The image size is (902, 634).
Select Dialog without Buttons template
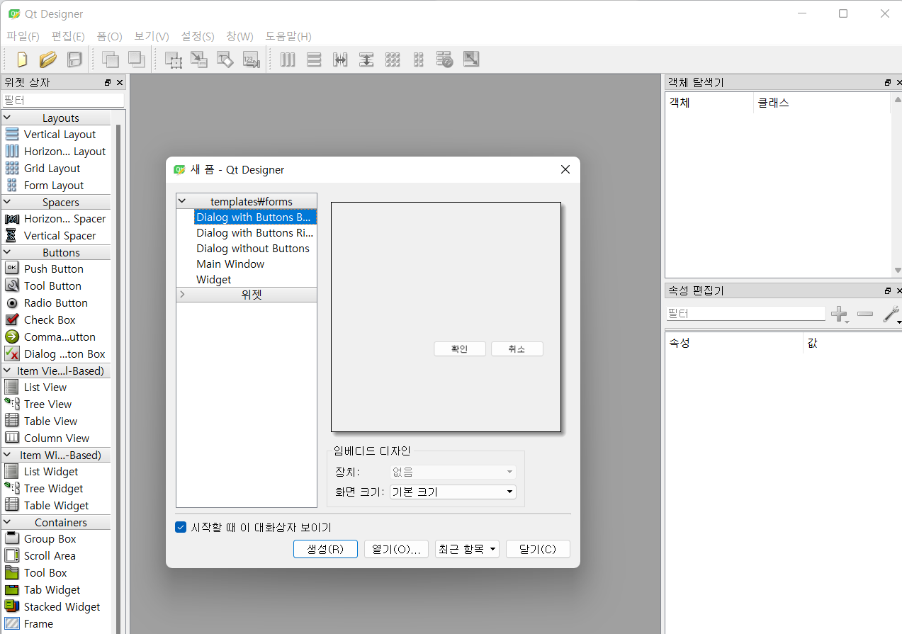pyautogui.click(x=253, y=248)
